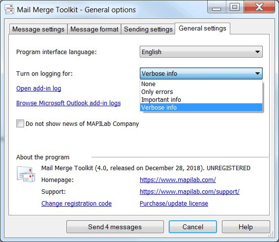Open the Help button
Image resolution: width=279 pixels, height=242 pixels.
[246, 227]
